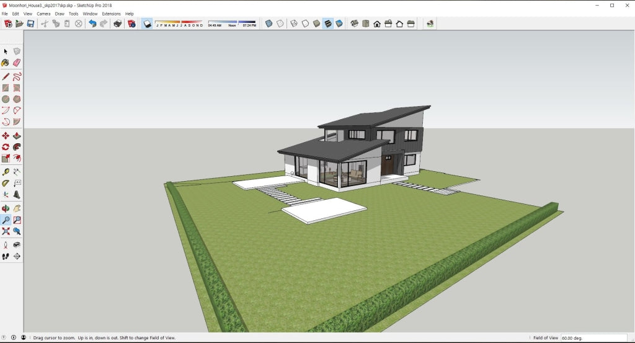Activate the Orbit tool
Viewport: 635px width, 343px height.
click(6, 208)
